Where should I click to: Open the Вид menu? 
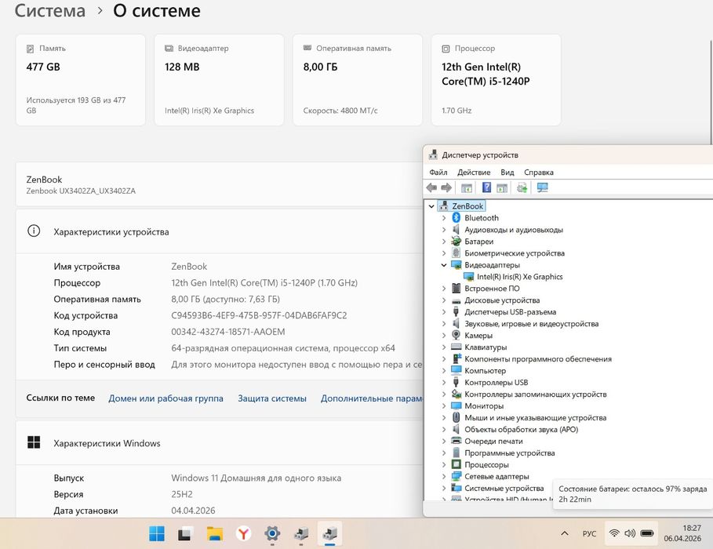pyautogui.click(x=507, y=172)
